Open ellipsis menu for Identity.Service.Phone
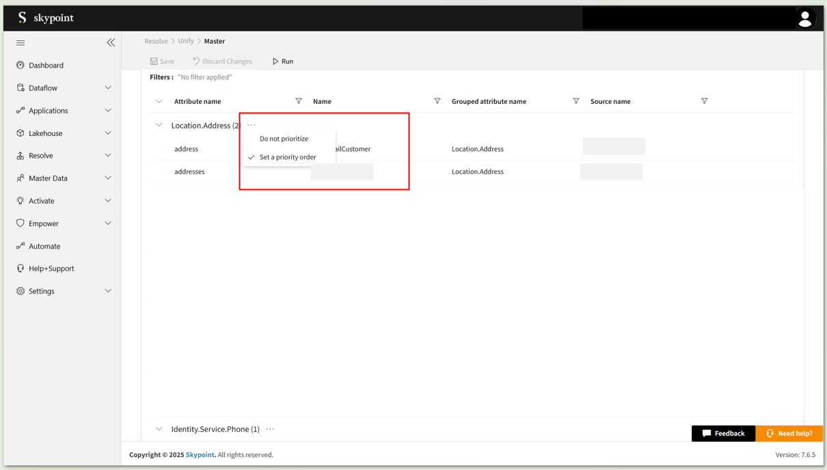Viewport: 827px width, 470px height. [270, 429]
